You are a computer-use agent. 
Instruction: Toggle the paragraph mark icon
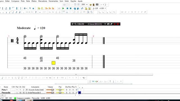[x=30, y=8]
